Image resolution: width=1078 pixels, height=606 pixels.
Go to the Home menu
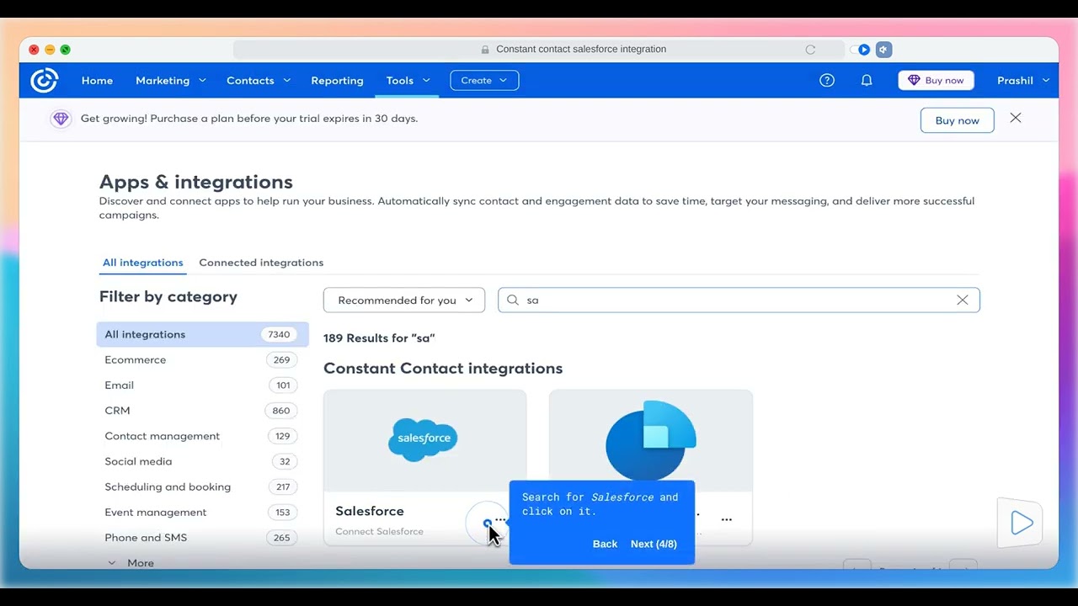(97, 81)
